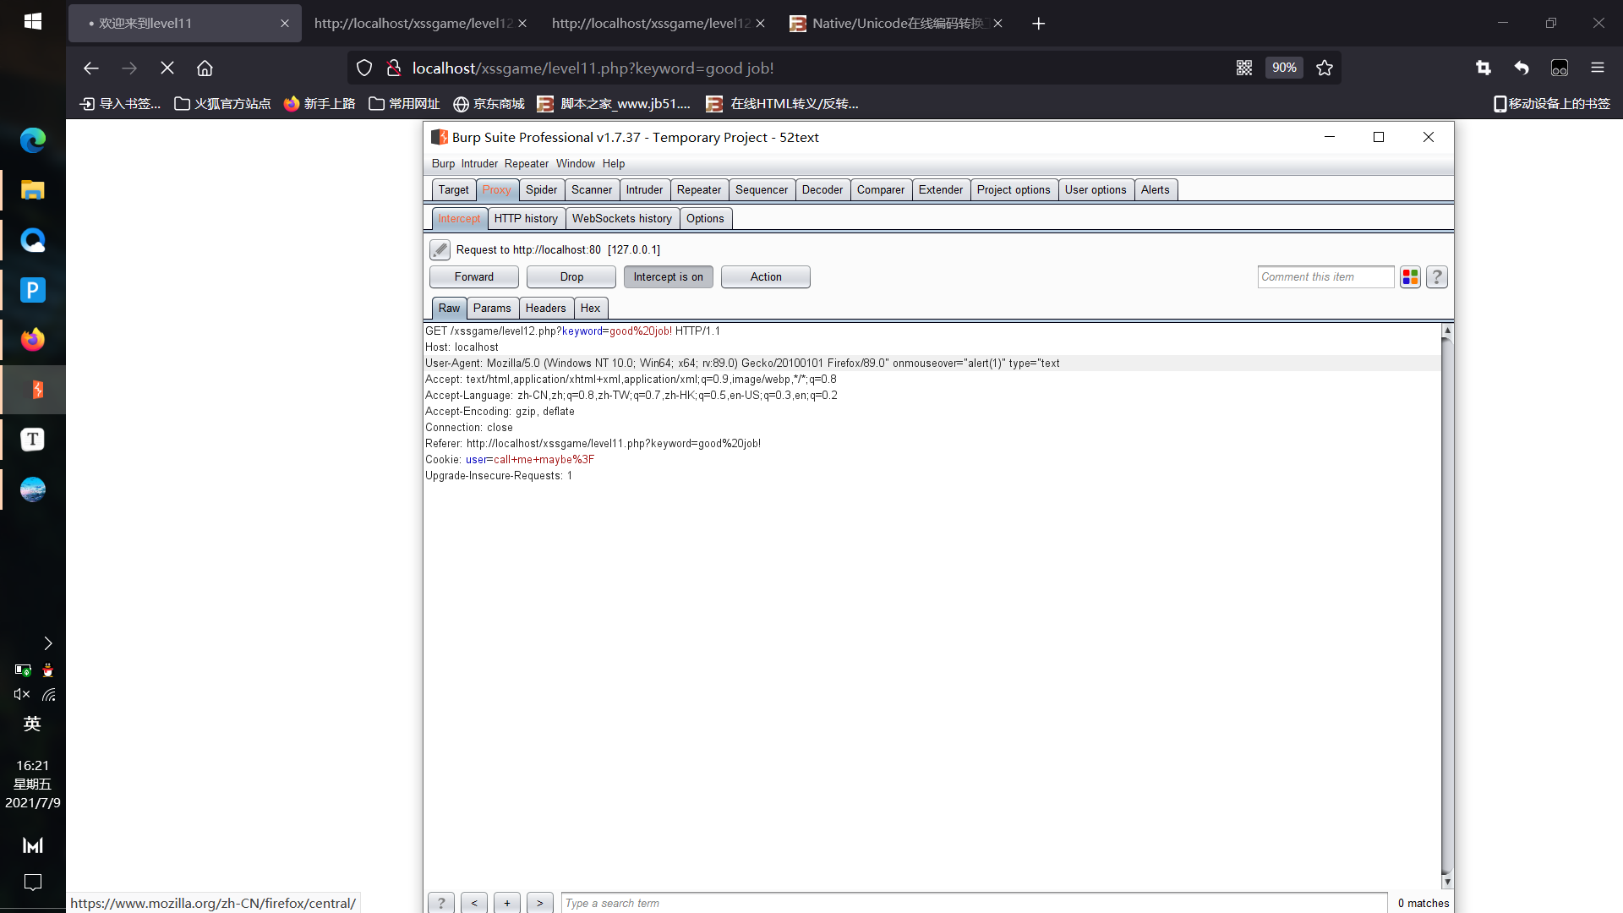1623x913 pixels.
Task: Open WebSockets history sub-tab
Action: (622, 218)
